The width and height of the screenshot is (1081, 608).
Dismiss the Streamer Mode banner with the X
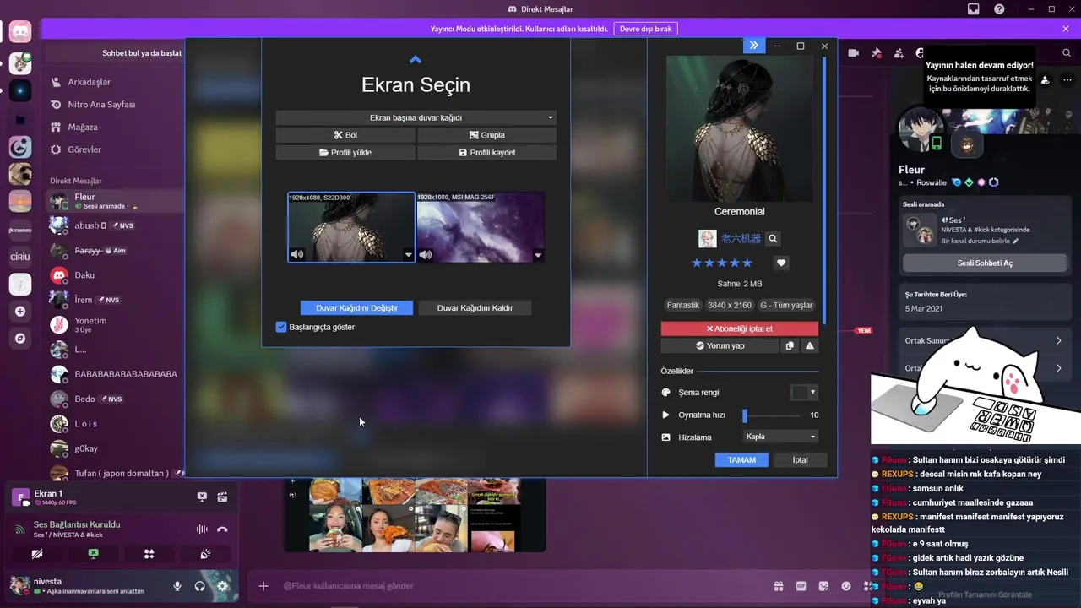[1066, 29]
